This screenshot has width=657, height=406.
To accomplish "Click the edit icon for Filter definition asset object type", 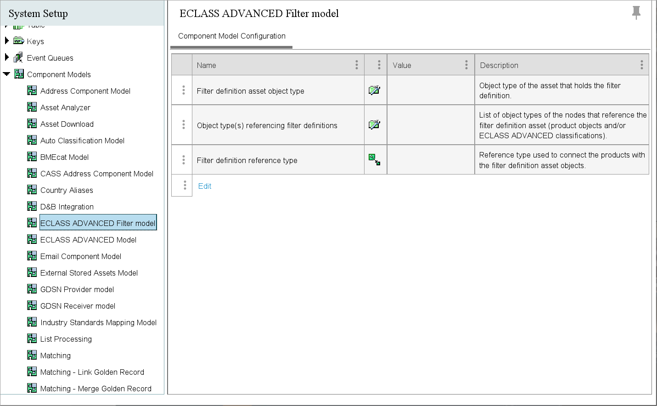I will (375, 90).
